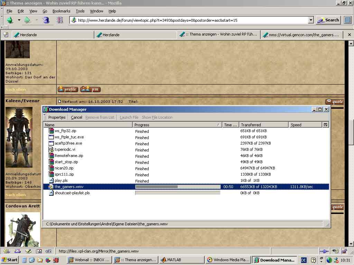Open the column picker in Download Manager

pos(325,125)
